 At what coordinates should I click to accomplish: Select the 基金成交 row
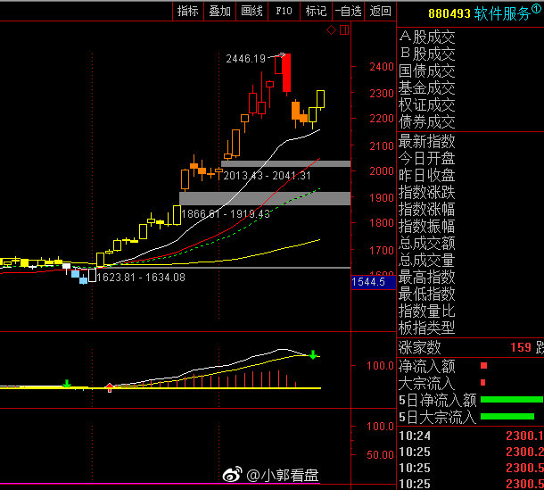tap(427, 87)
